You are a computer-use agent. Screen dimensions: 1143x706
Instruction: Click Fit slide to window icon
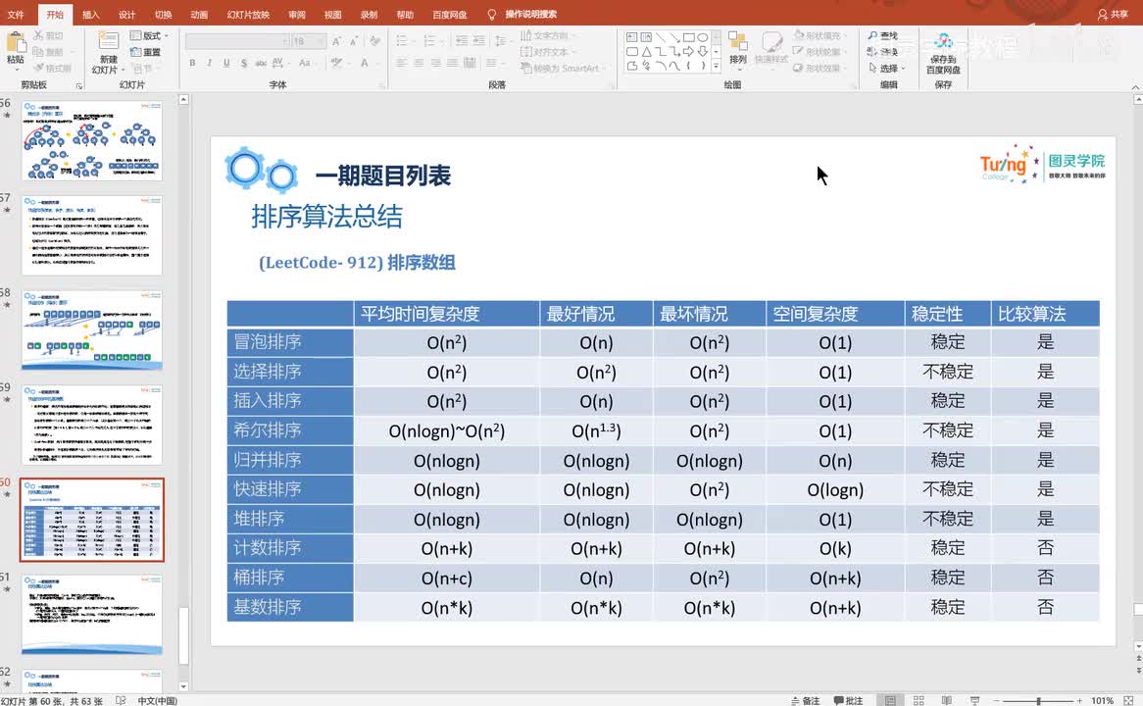(1128, 700)
